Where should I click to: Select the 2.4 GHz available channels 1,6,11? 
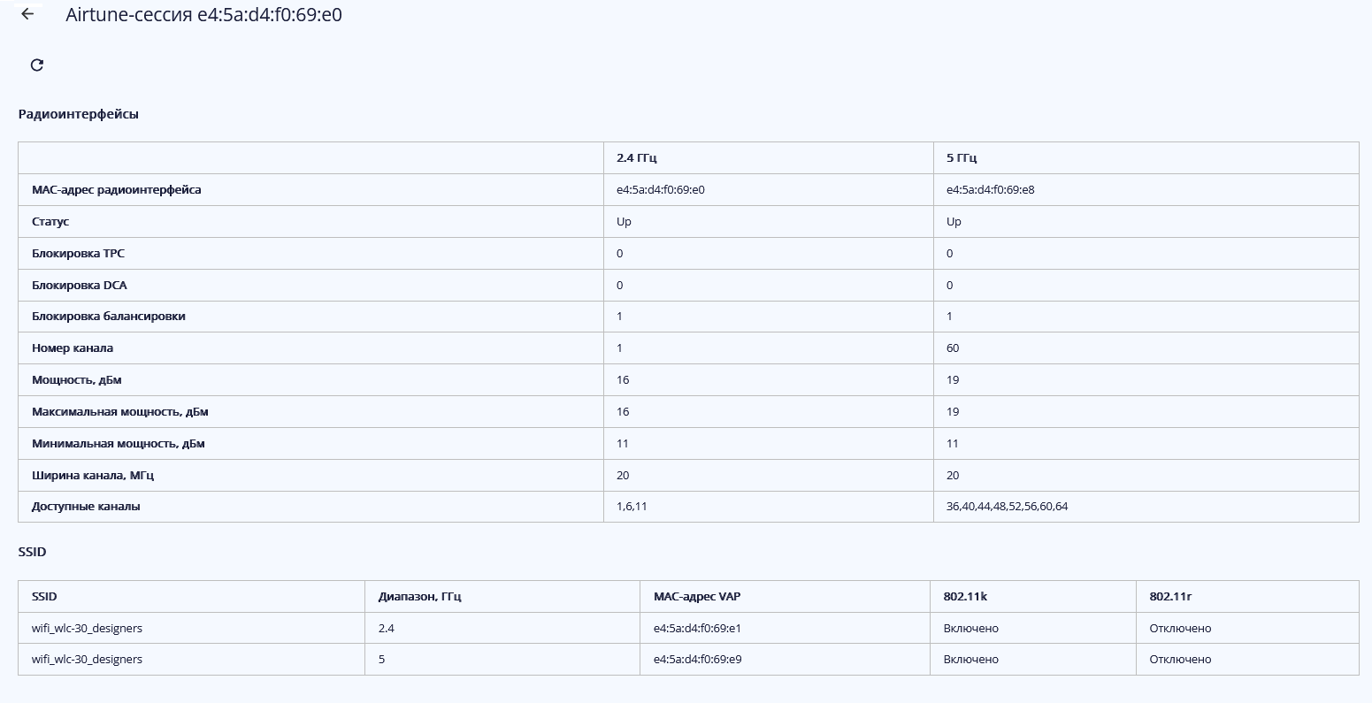click(632, 507)
